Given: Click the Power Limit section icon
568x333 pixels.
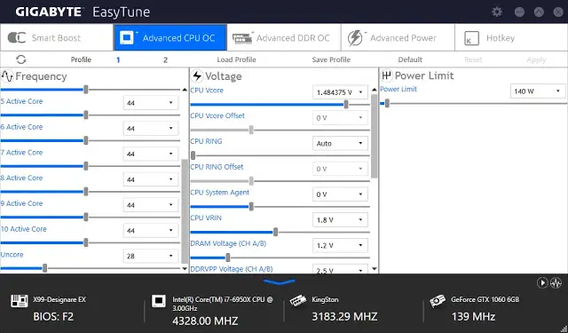Looking at the screenshot, I should pyautogui.click(x=386, y=75).
